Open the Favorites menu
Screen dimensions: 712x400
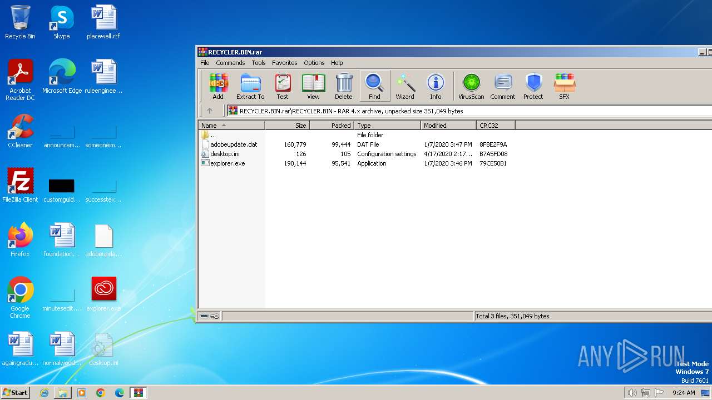[284, 63]
